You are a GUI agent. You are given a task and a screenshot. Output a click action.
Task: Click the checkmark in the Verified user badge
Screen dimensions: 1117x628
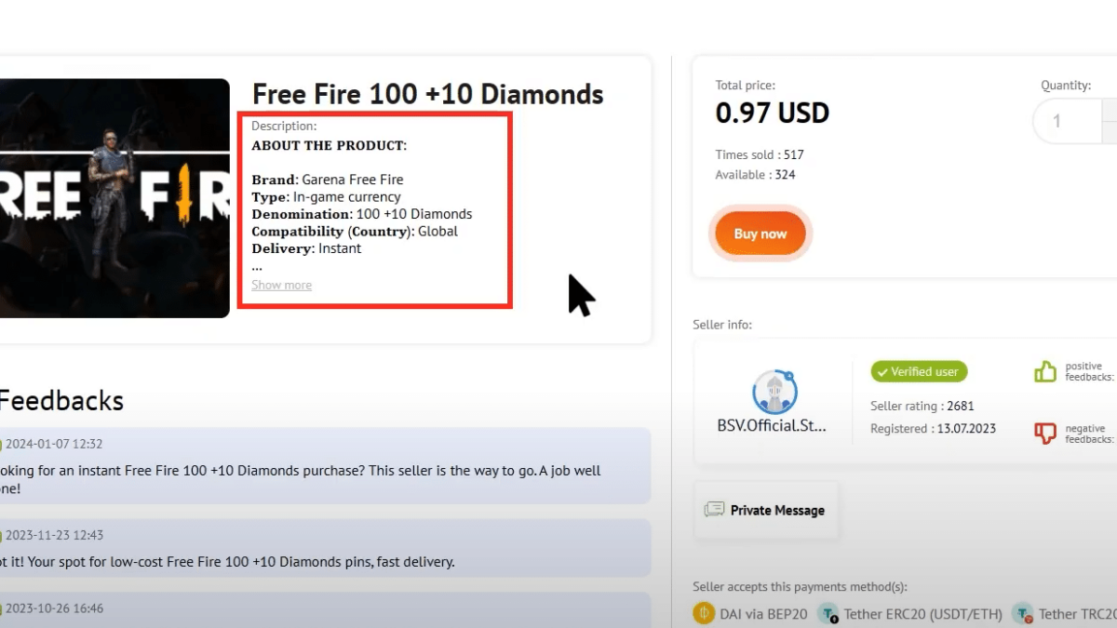881,371
